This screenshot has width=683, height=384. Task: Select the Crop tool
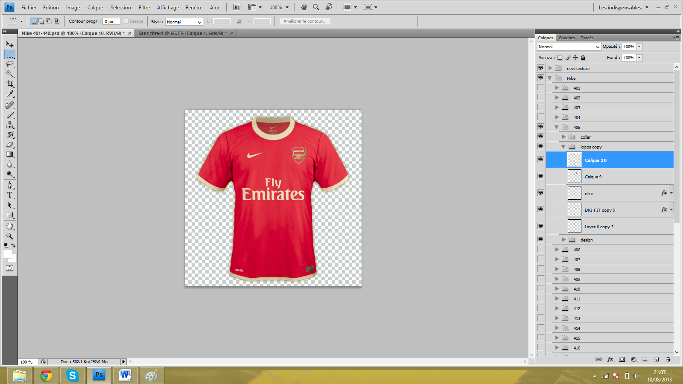(10, 84)
